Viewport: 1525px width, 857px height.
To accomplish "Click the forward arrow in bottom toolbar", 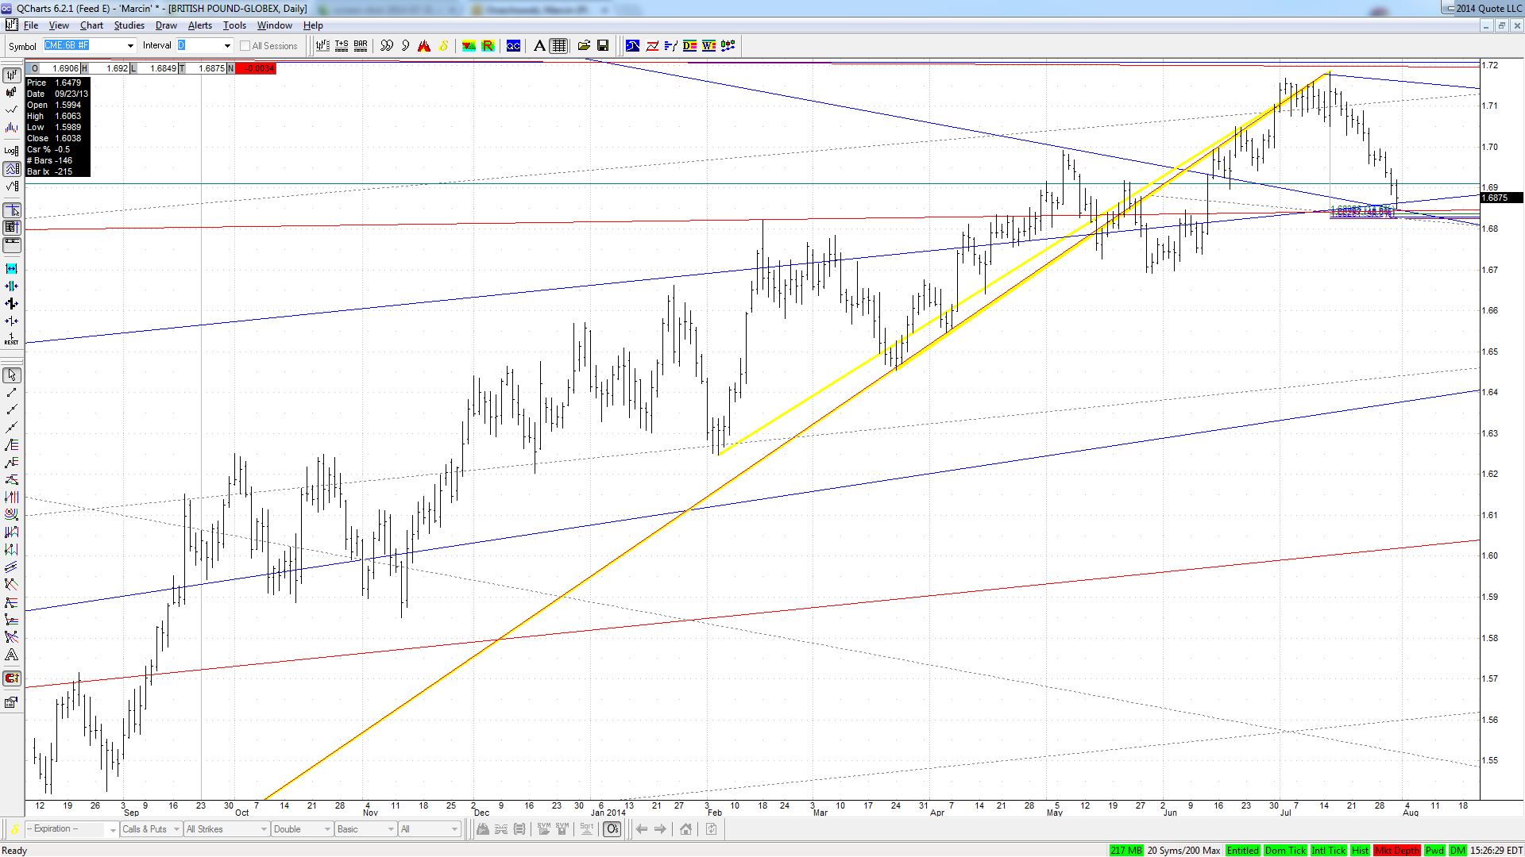I will (661, 829).
